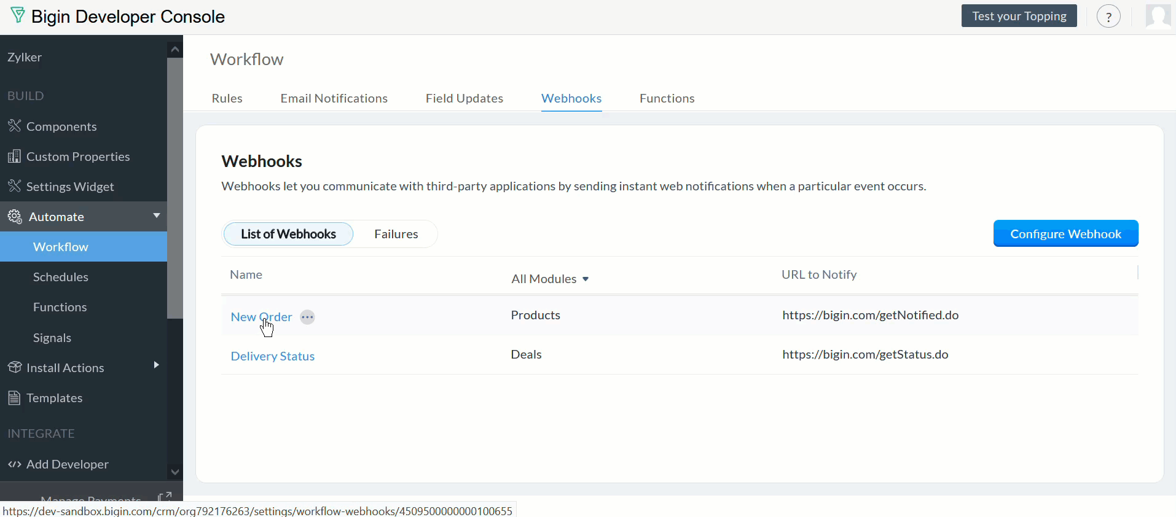The width and height of the screenshot is (1176, 517).
Task: Click the Test your Topping button
Action: pyautogui.click(x=1019, y=17)
